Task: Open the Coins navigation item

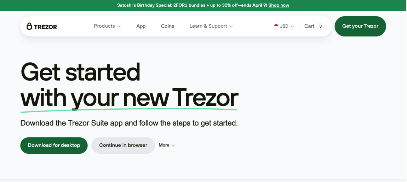Action: point(168,26)
